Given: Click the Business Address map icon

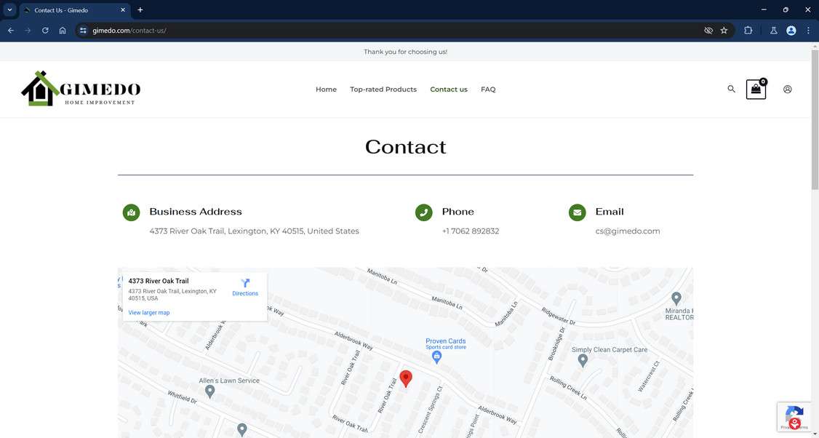Looking at the screenshot, I should coord(131,212).
